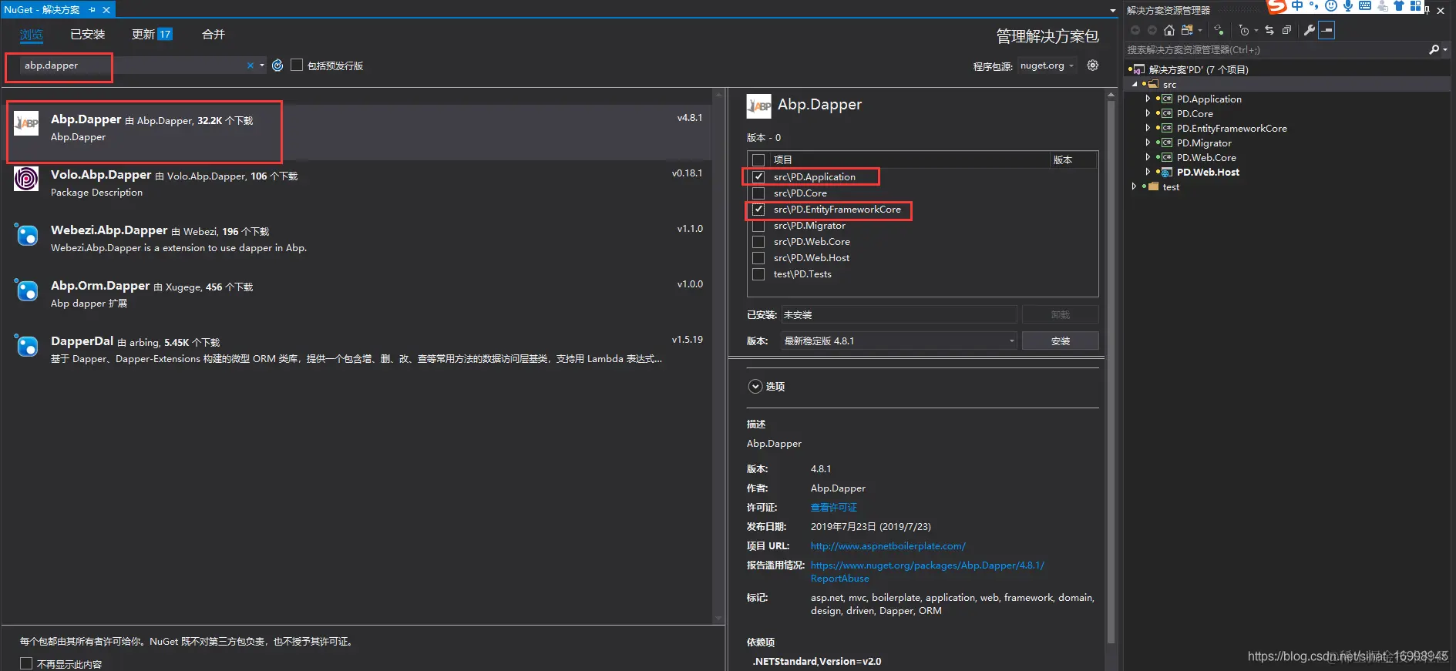Viewport: 1456px width, 671px height.
Task: Click the Home icon in Solution Explorer toolbar
Action: pyautogui.click(x=1169, y=30)
